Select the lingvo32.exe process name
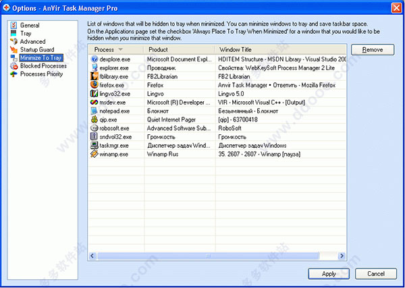405x288 pixels. pos(115,94)
